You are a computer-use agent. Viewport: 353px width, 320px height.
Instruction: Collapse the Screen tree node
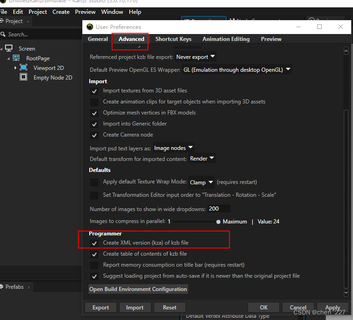[x=1, y=49]
